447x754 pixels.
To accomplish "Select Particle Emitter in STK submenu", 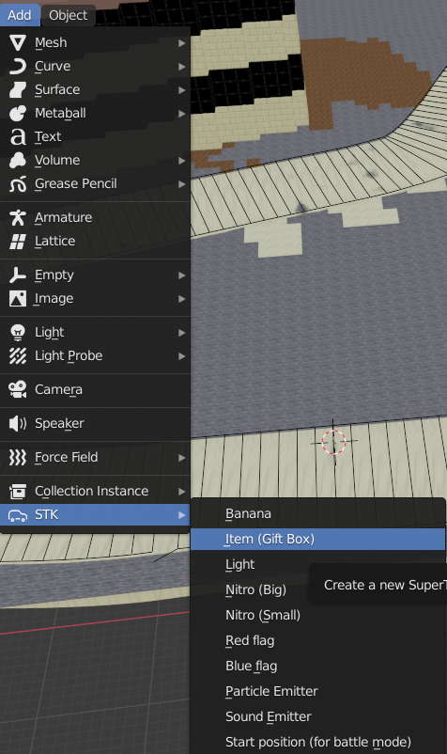I will tap(317, 692).
